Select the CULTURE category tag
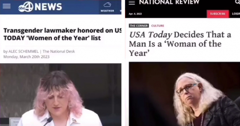 tap(158, 26)
